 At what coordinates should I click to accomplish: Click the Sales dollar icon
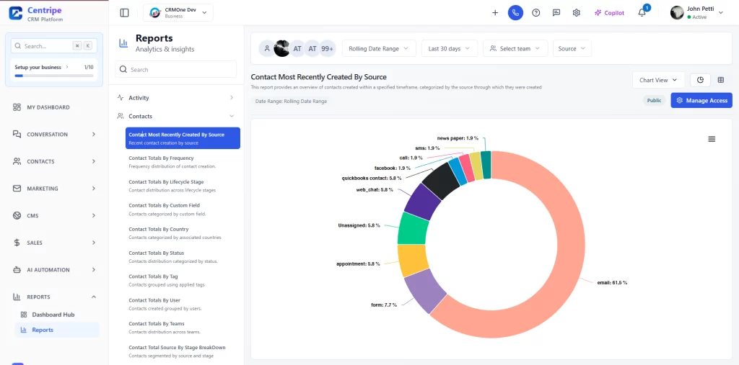pos(17,243)
